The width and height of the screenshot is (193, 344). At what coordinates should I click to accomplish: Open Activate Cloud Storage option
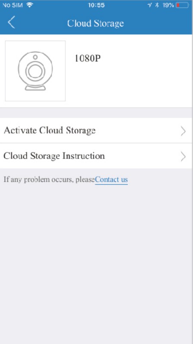[96, 131]
